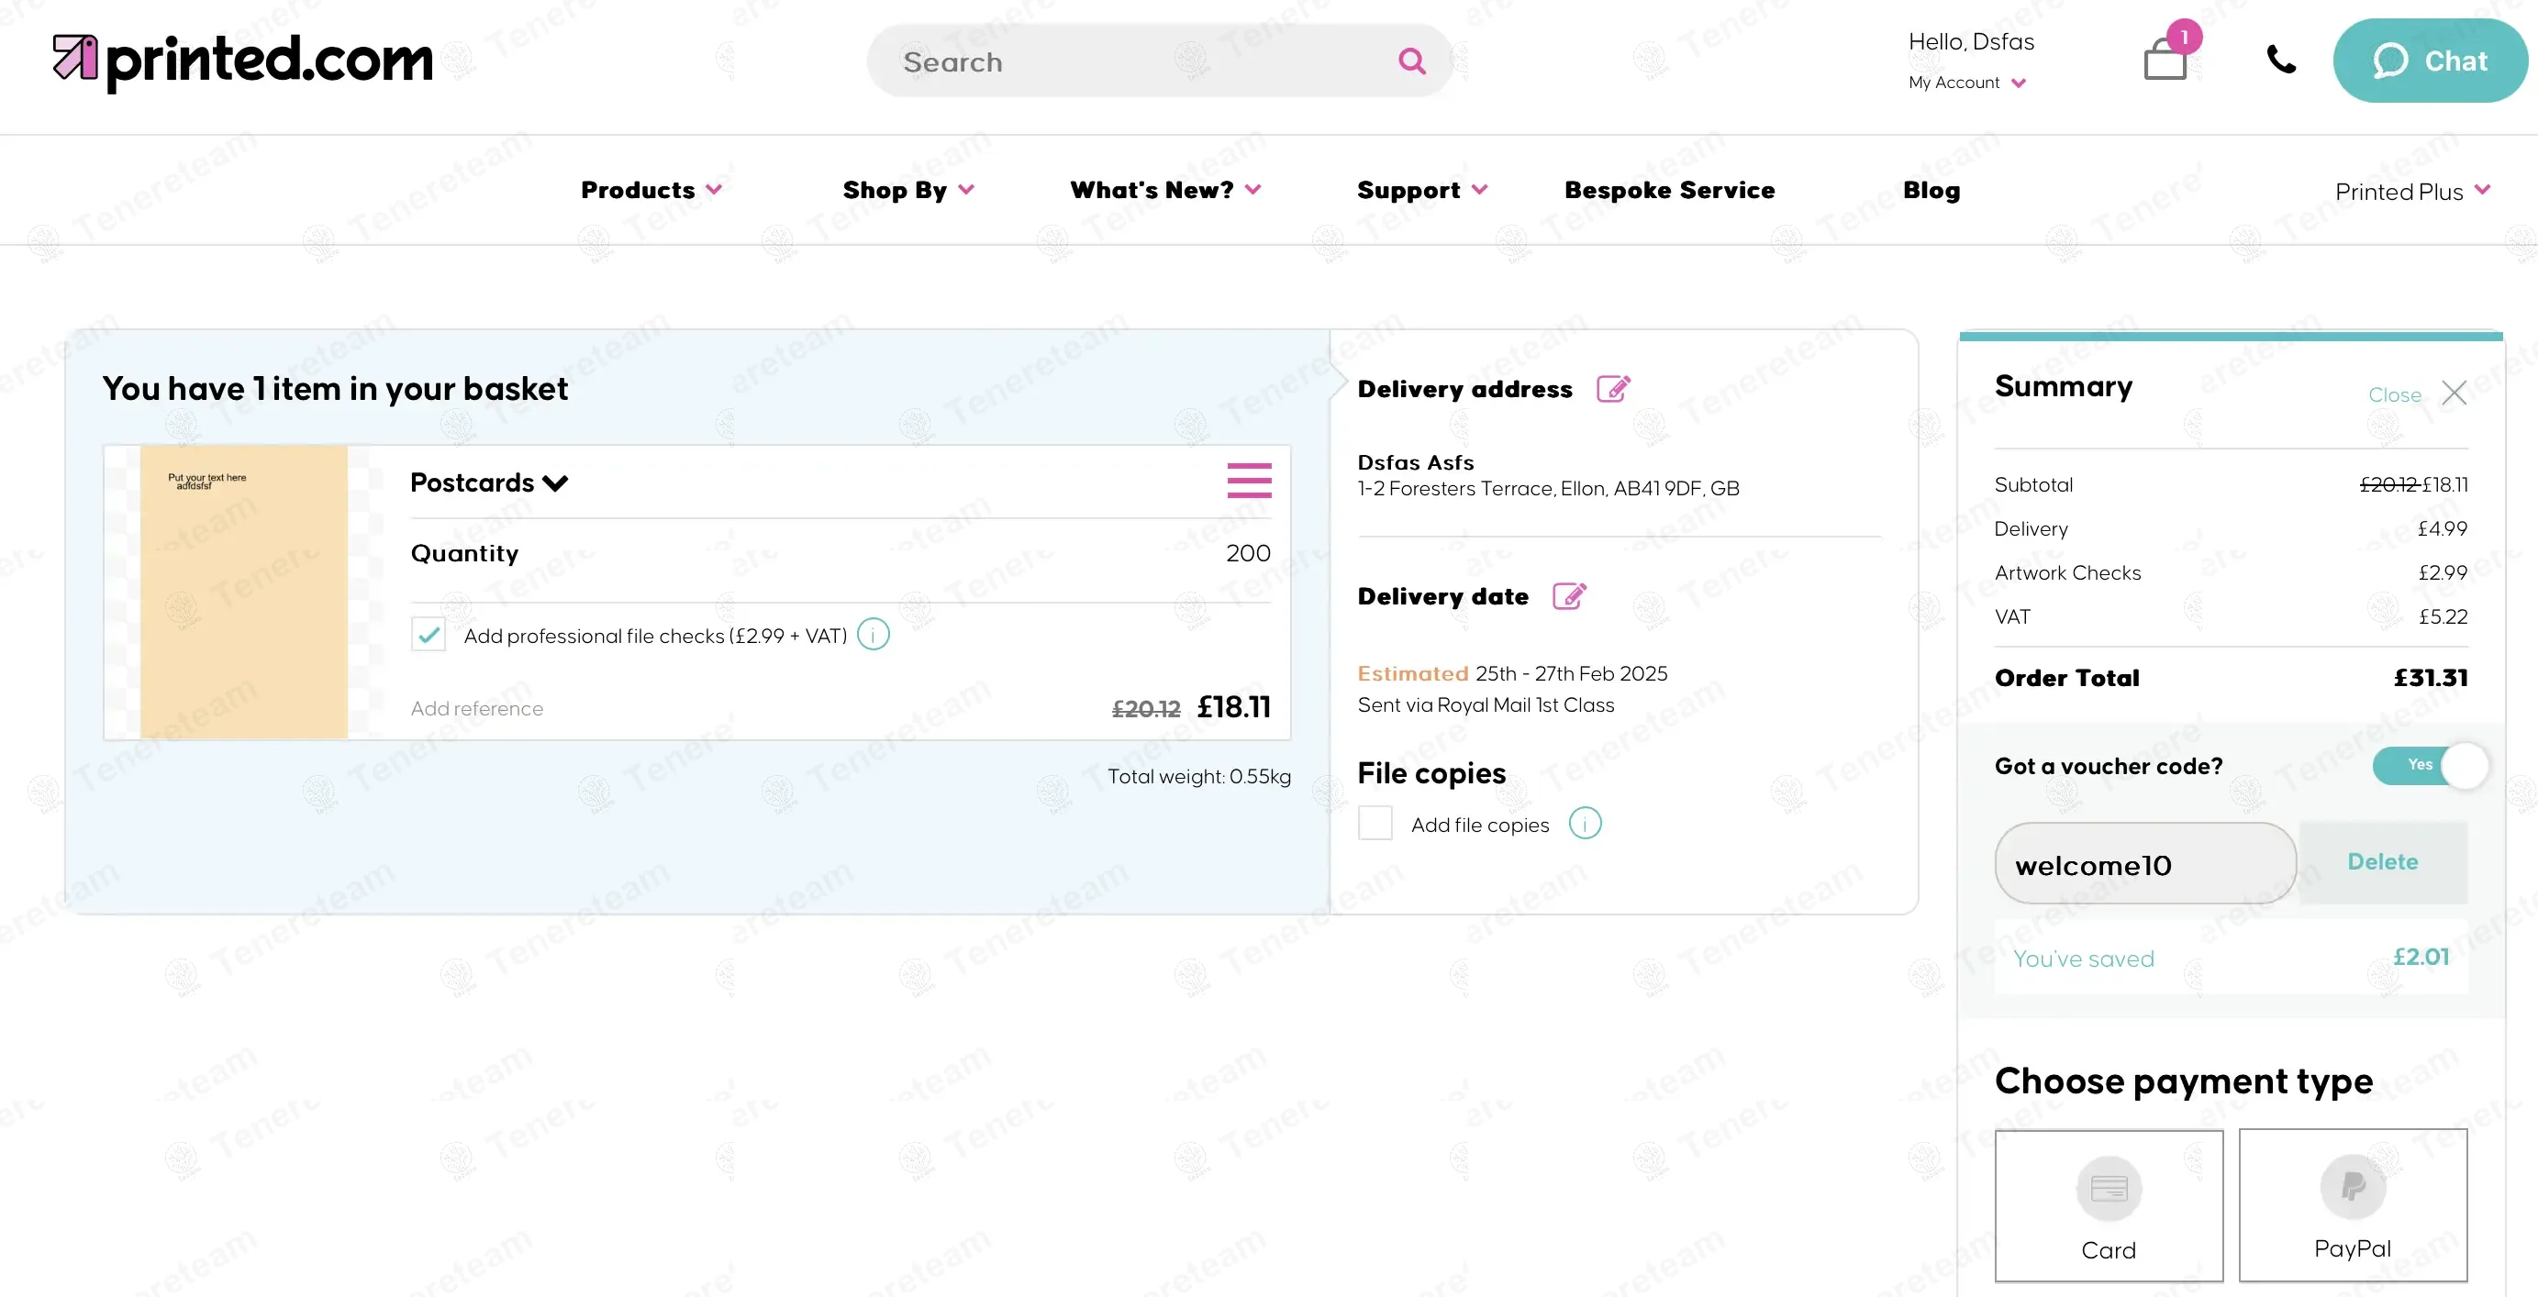Image resolution: width=2538 pixels, height=1297 pixels.
Task: Toggle off the voucher code switch
Action: point(2430,765)
